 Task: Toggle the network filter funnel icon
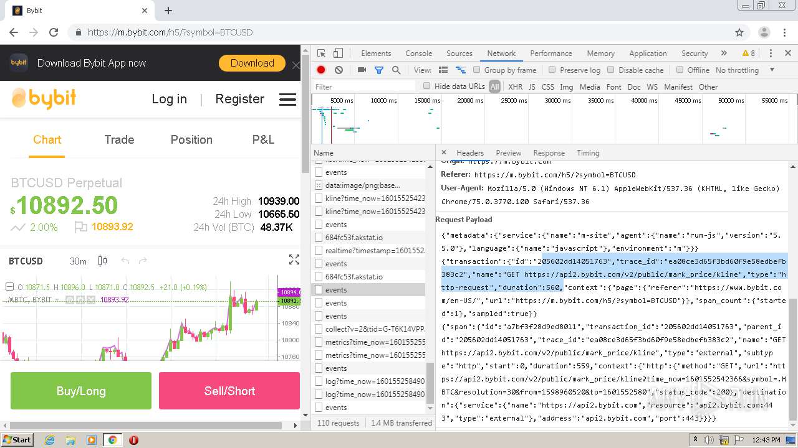click(x=378, y=70)
